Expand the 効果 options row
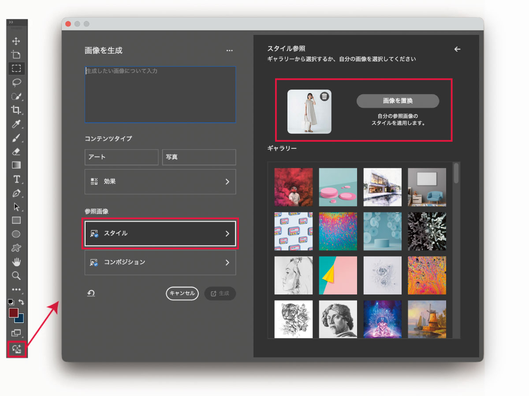Image resolution: width=529 pixels, height=396 pixels. (160, 181)
